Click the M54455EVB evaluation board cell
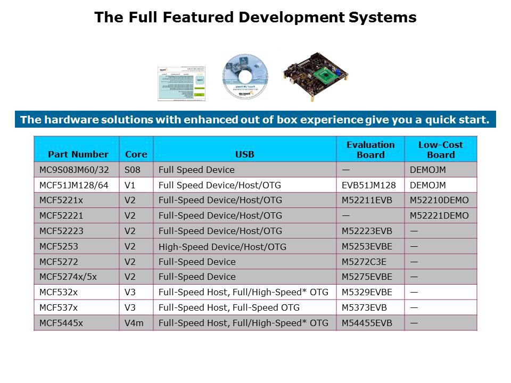 coord(366,323)
